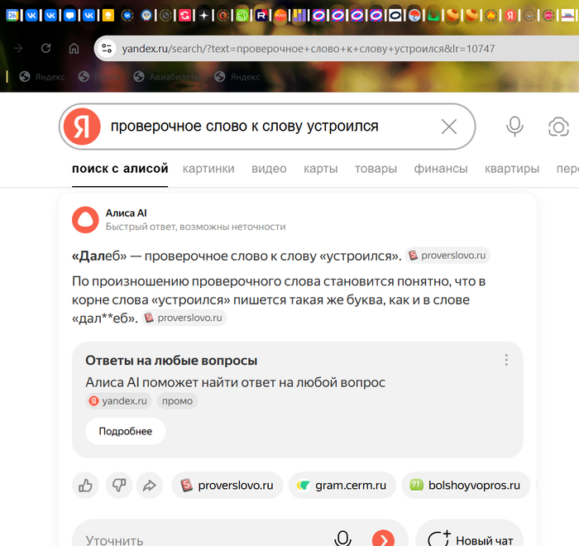Share the Alice answer

click(150, 486)
